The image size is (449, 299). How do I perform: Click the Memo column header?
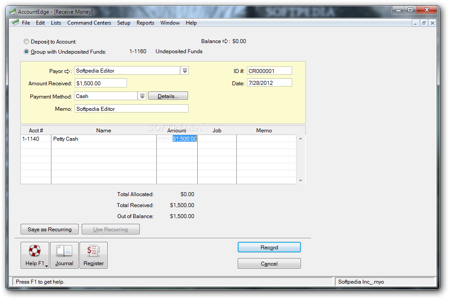click(x=264, y=131)
